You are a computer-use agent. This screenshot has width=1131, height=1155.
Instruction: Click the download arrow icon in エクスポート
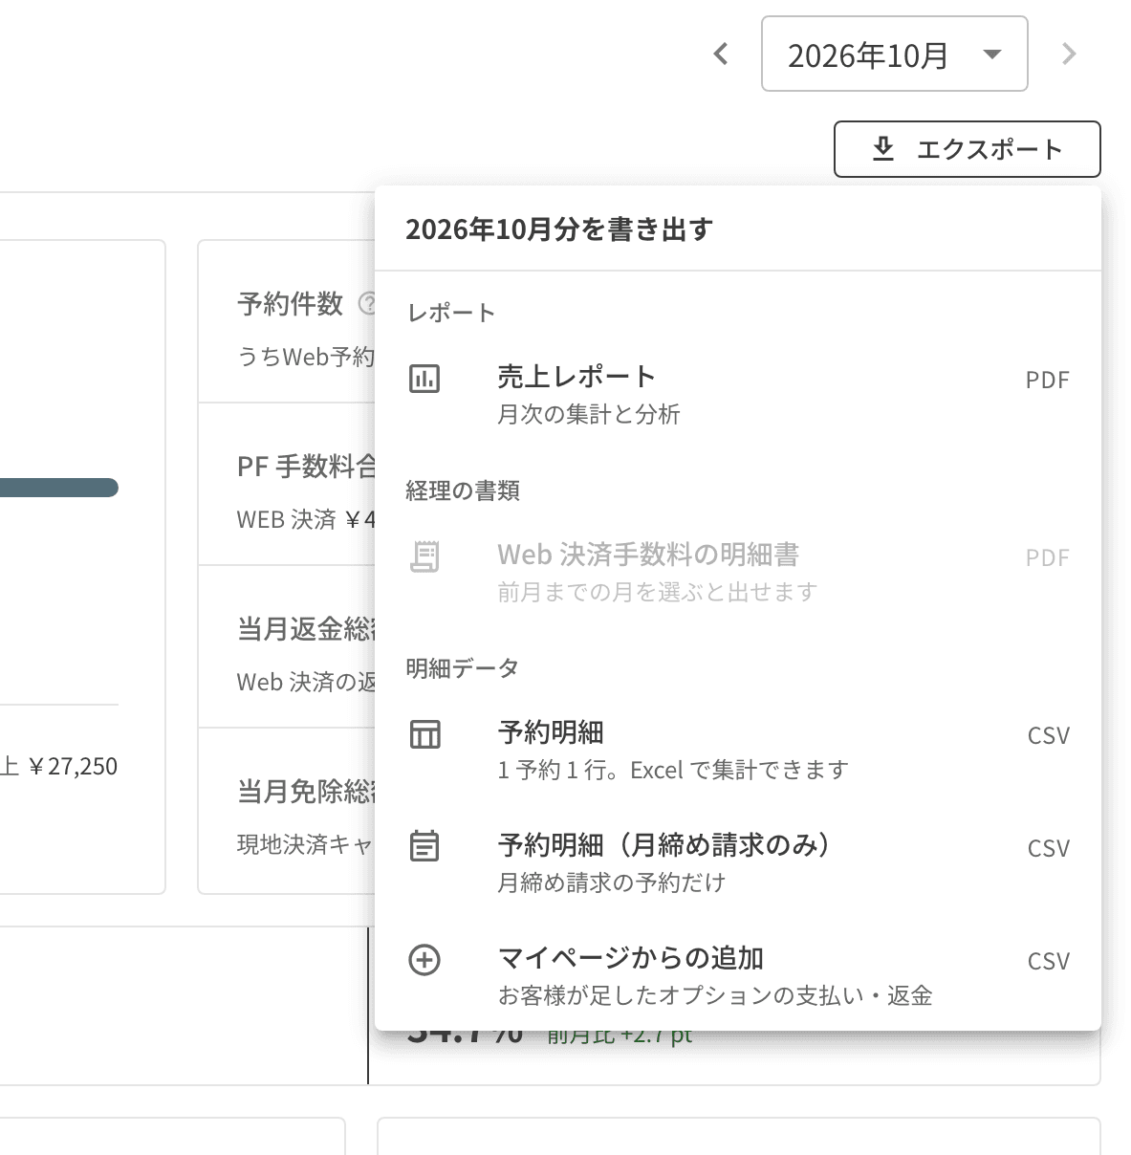tap(883, 149)
